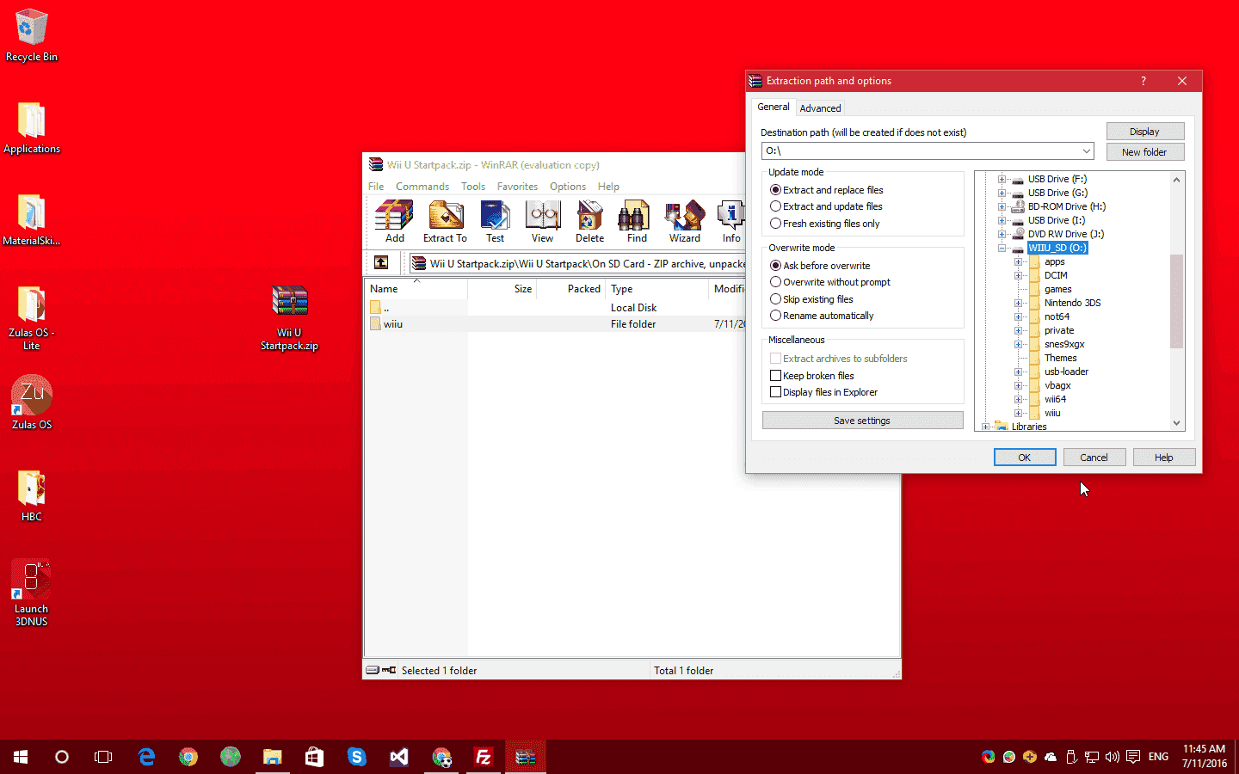The height and width of the screenshot is (774, 1239).
Task: Click the folder tree vertical scrollbar thumb
Action: [x=1176, y=301]
